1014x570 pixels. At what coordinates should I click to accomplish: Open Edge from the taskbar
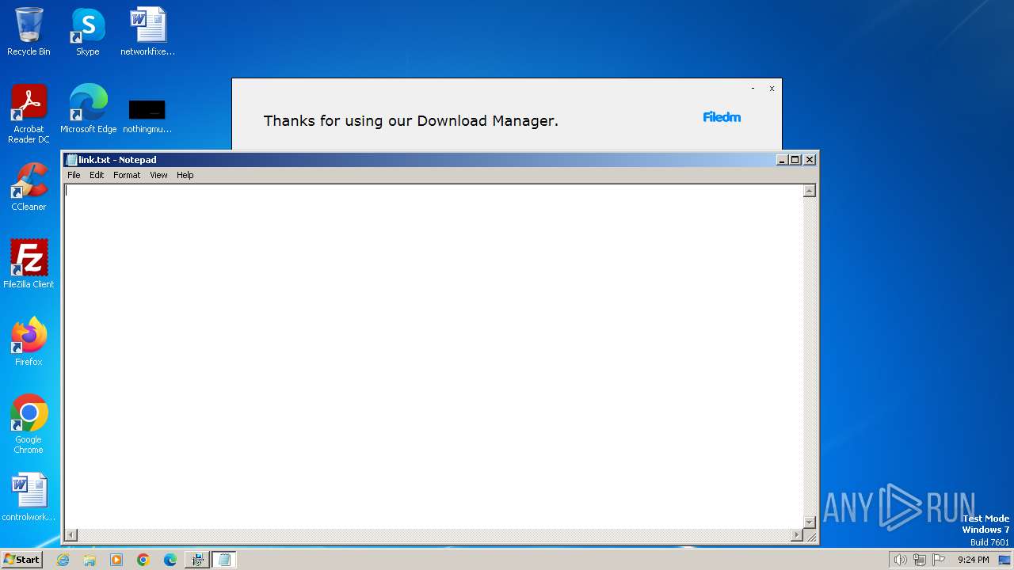pos(170,560)
